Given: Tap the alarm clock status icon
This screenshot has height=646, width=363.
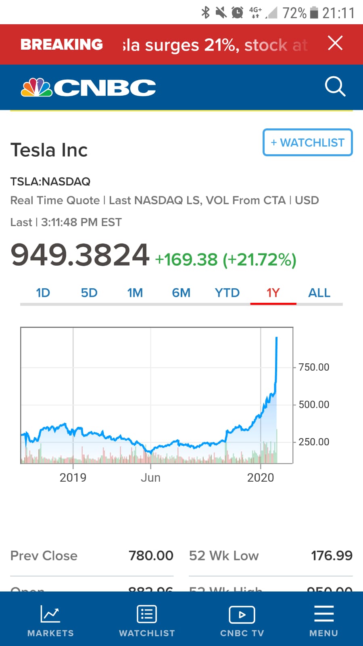Looking at the screenshot, I should 237,13.
